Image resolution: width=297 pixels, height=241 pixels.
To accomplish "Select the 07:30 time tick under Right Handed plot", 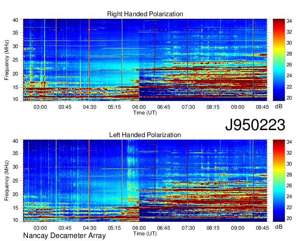I will [x=188, y=107].
